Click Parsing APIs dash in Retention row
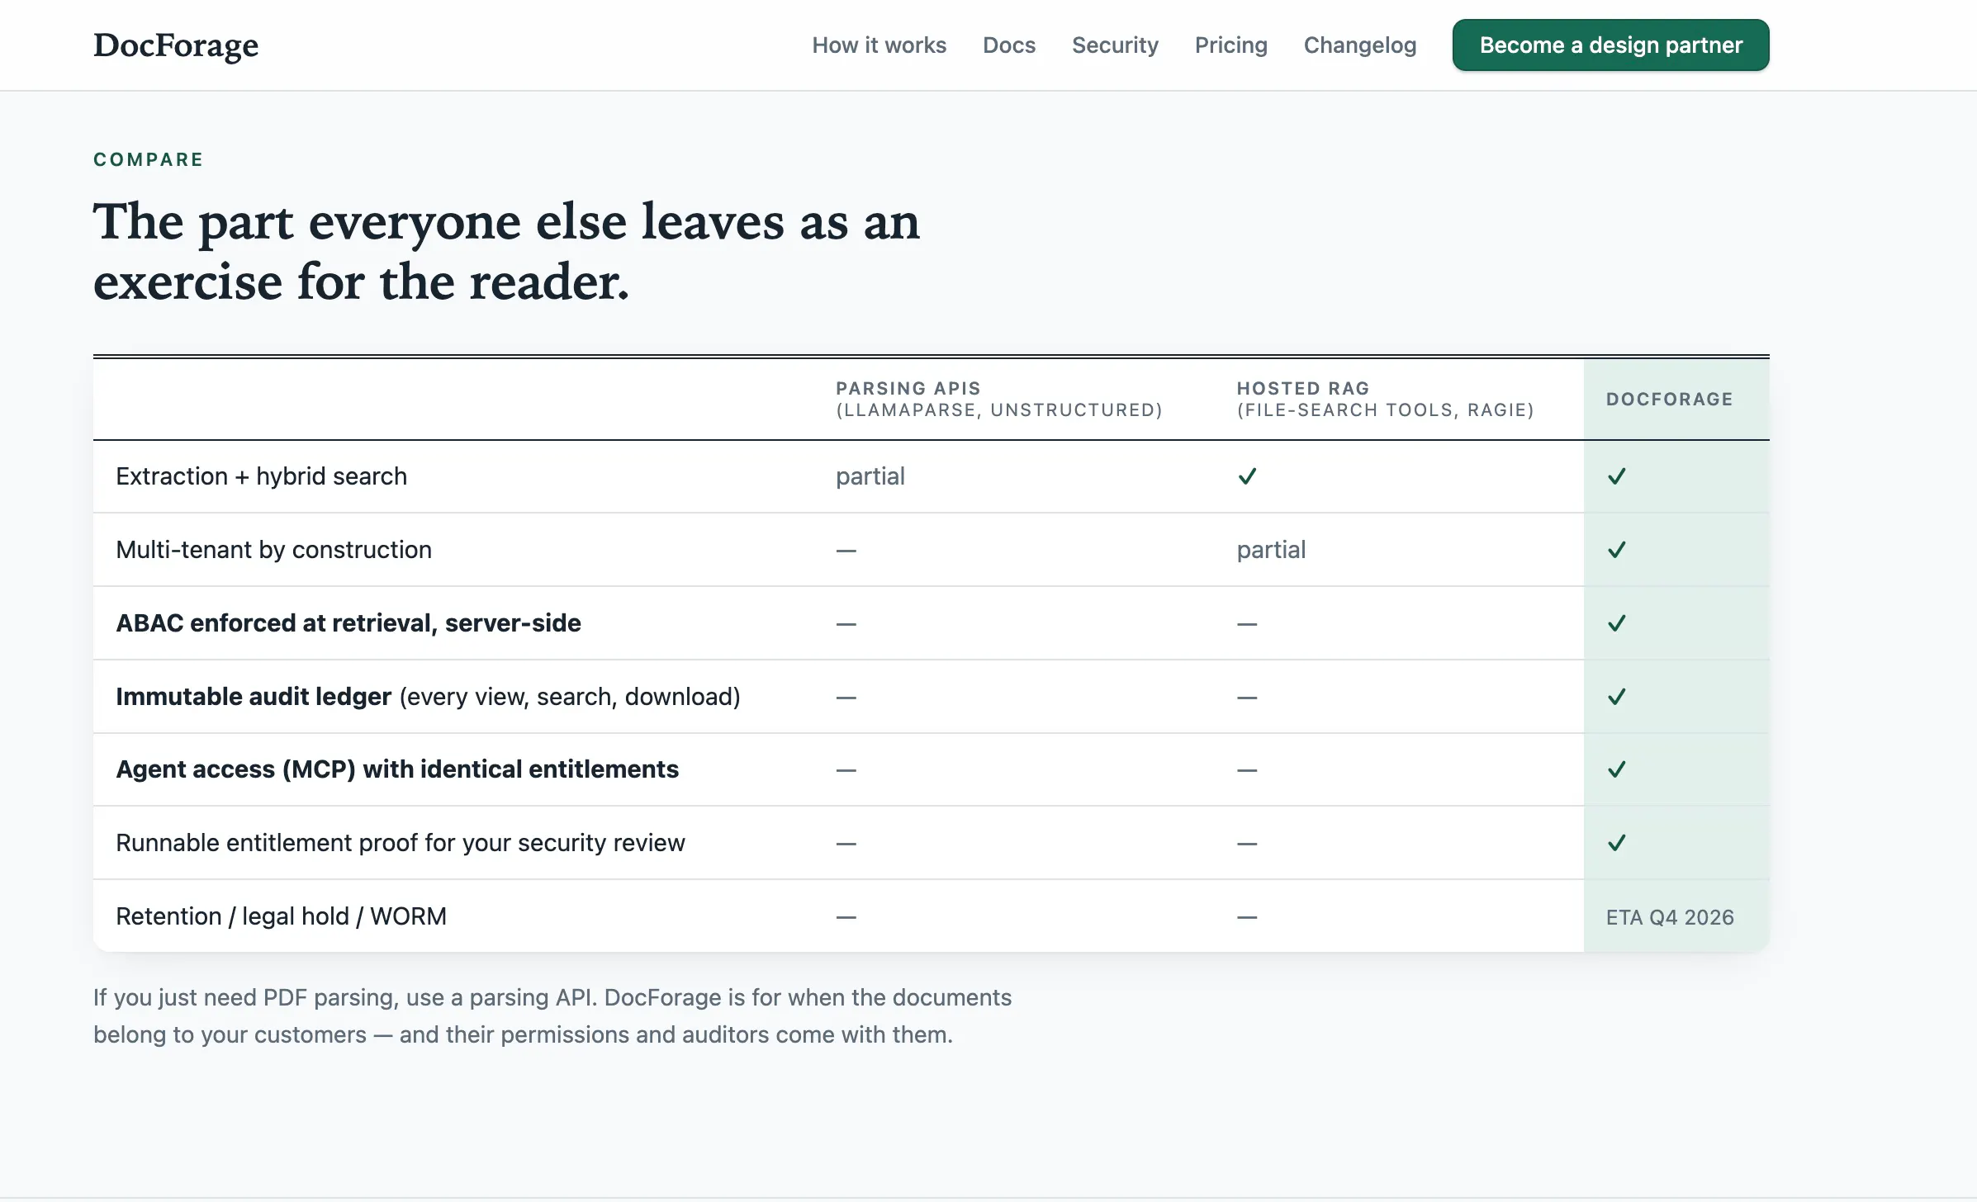Image resolution: width=1977 pixels, height=1202 pixels. 846,917
